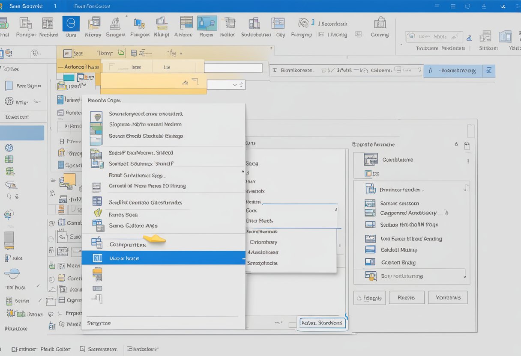Click the 'Plaxtre' button
Image resolution: width=521 pixels, height=356 pixels.
[x=407, y=297]
